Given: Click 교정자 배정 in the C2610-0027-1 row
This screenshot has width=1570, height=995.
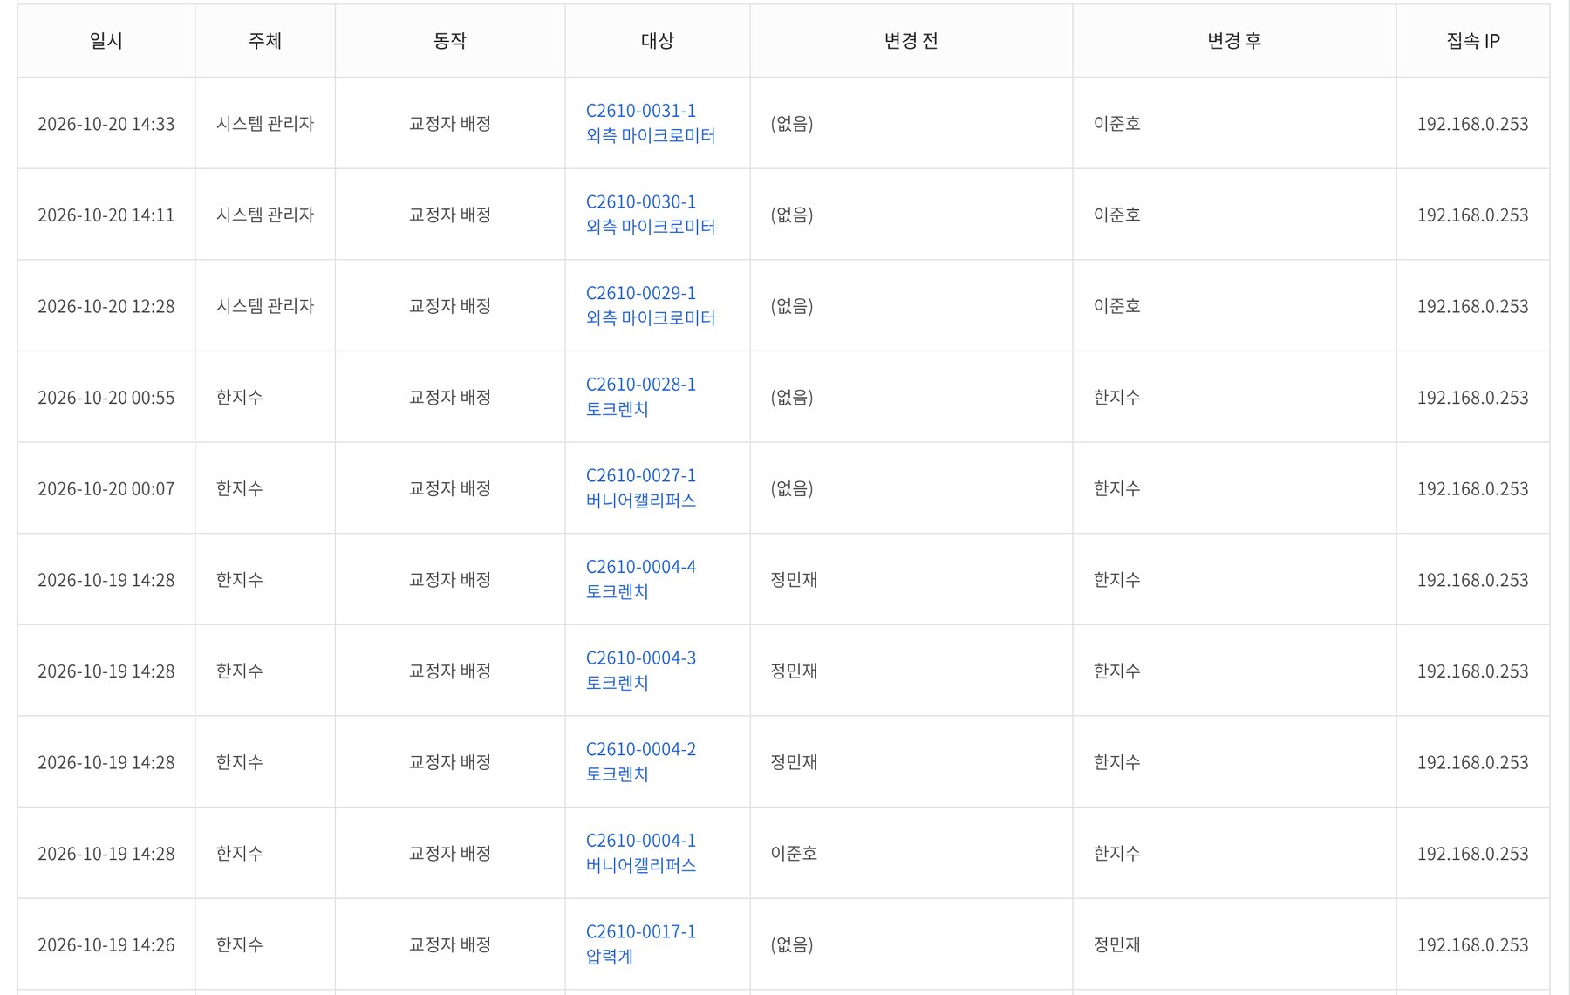Looking at the screenshot, I should 450,488.
